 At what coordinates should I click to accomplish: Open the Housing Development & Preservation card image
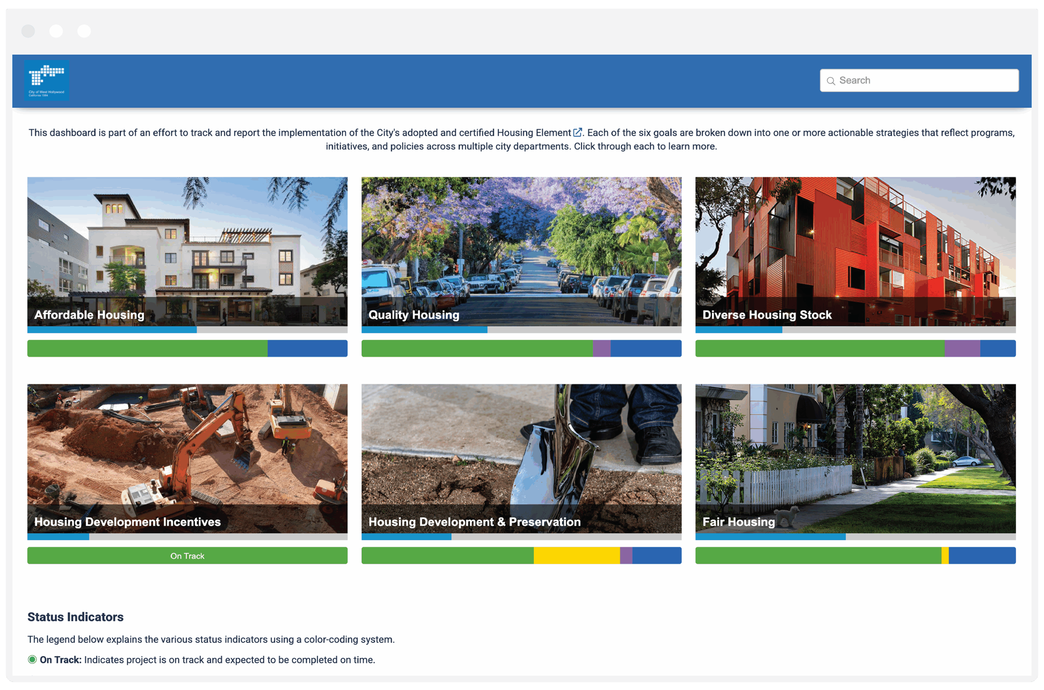point(521,459)
